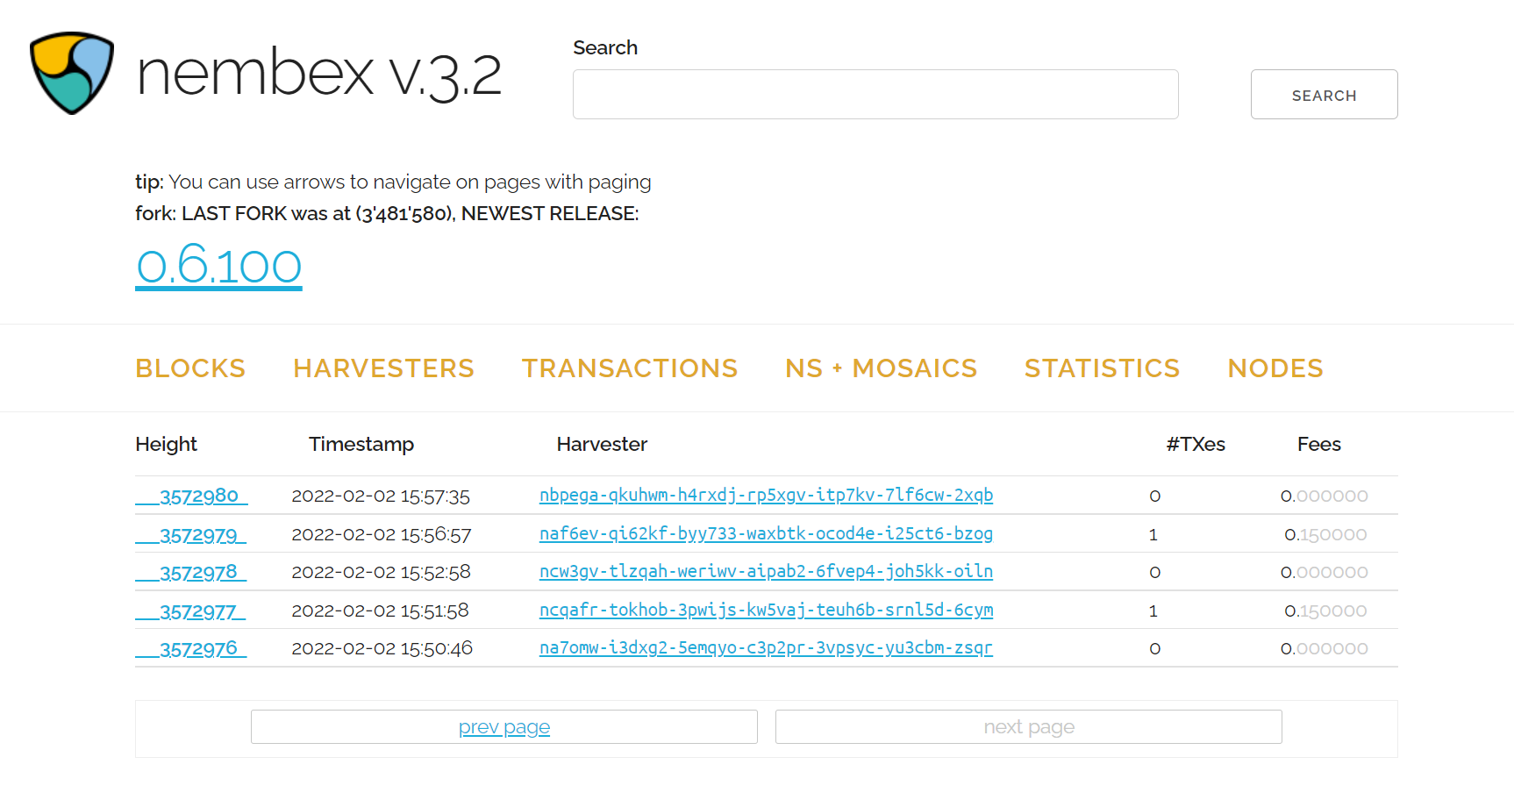The image size is (1514, 800).
Task: Select the NS + MOSAICS tab
Action: (x=881, y=368)
